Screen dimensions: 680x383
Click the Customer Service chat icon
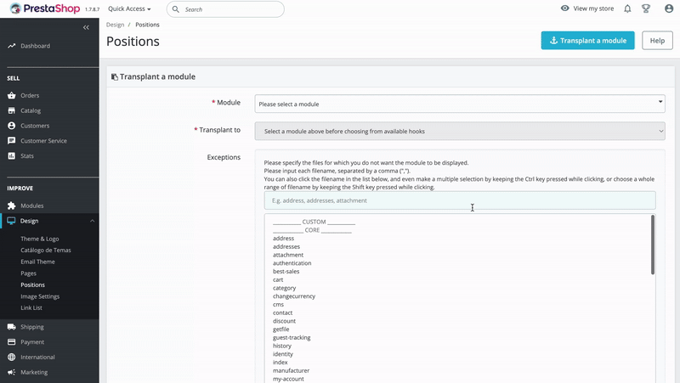pyautogui.click(x=11, y=141)
